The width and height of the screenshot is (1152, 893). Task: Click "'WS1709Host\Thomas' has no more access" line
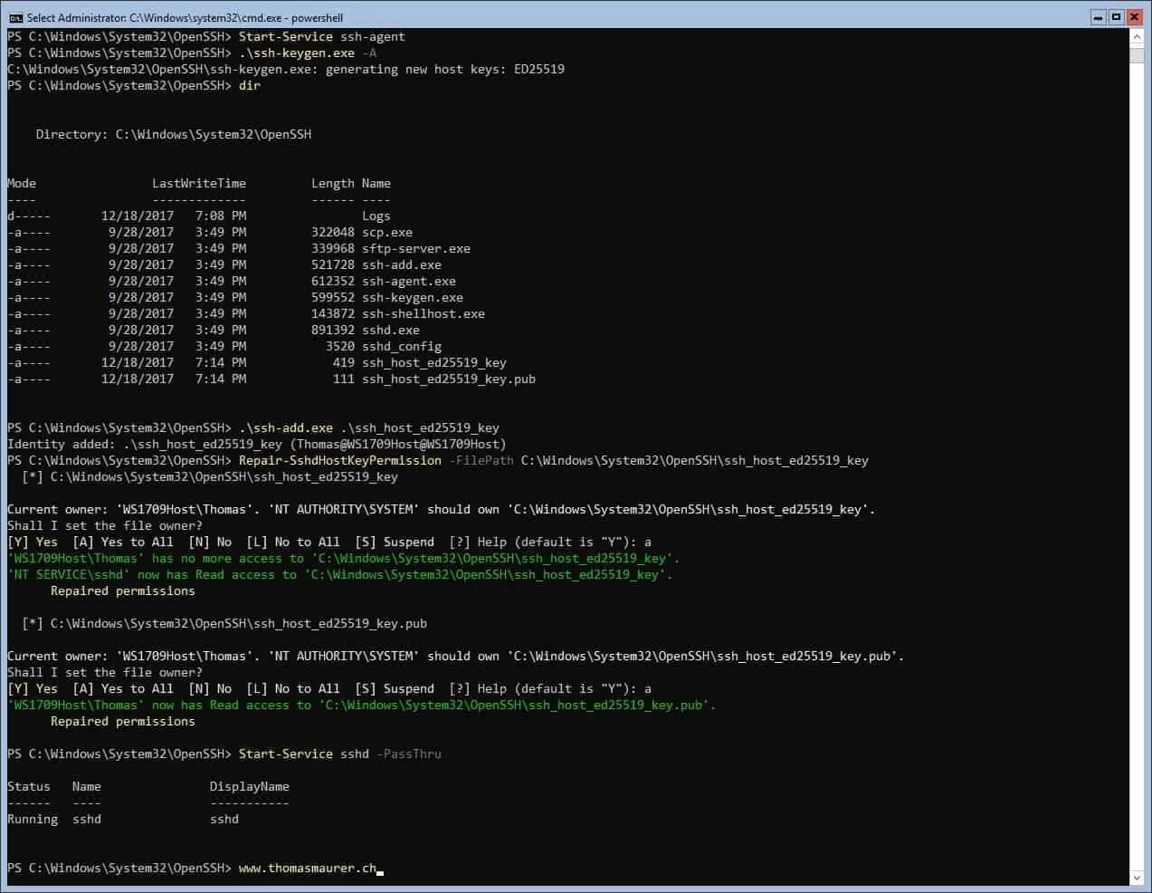344,559
